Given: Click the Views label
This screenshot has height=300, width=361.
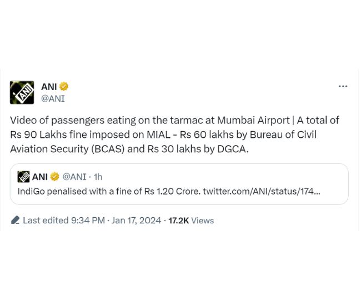Looking at the screenshot, I should (202, 221).
